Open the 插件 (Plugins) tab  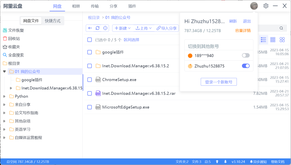[x=132, y=6]
